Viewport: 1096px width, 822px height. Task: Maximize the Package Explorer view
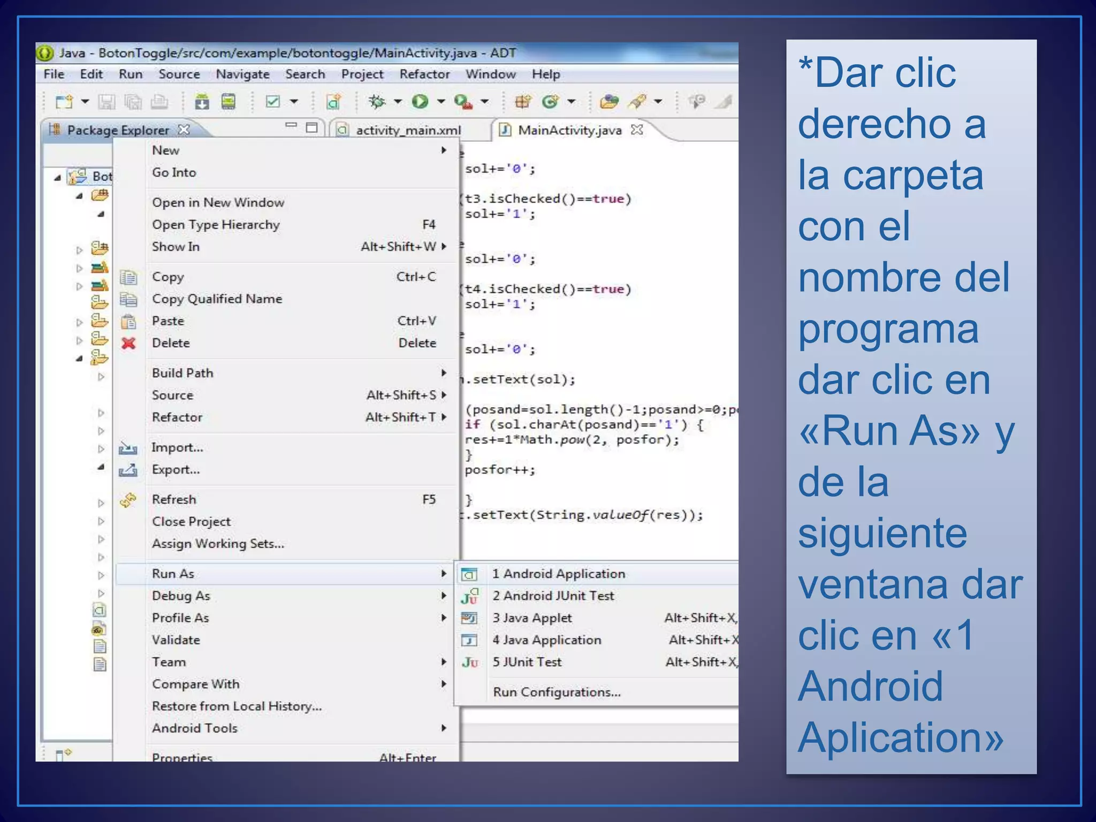coord(311,127)
